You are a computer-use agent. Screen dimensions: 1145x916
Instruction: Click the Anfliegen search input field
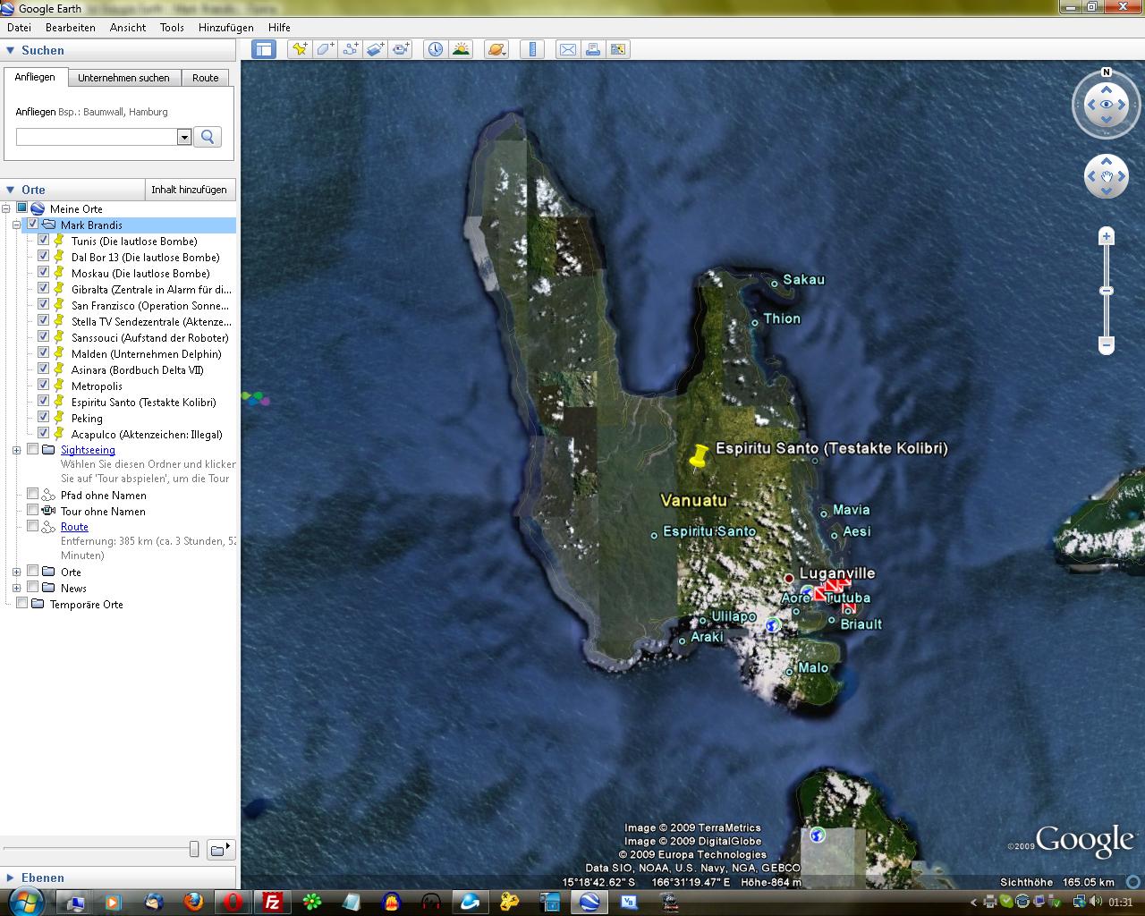click(x=97, y=137)
